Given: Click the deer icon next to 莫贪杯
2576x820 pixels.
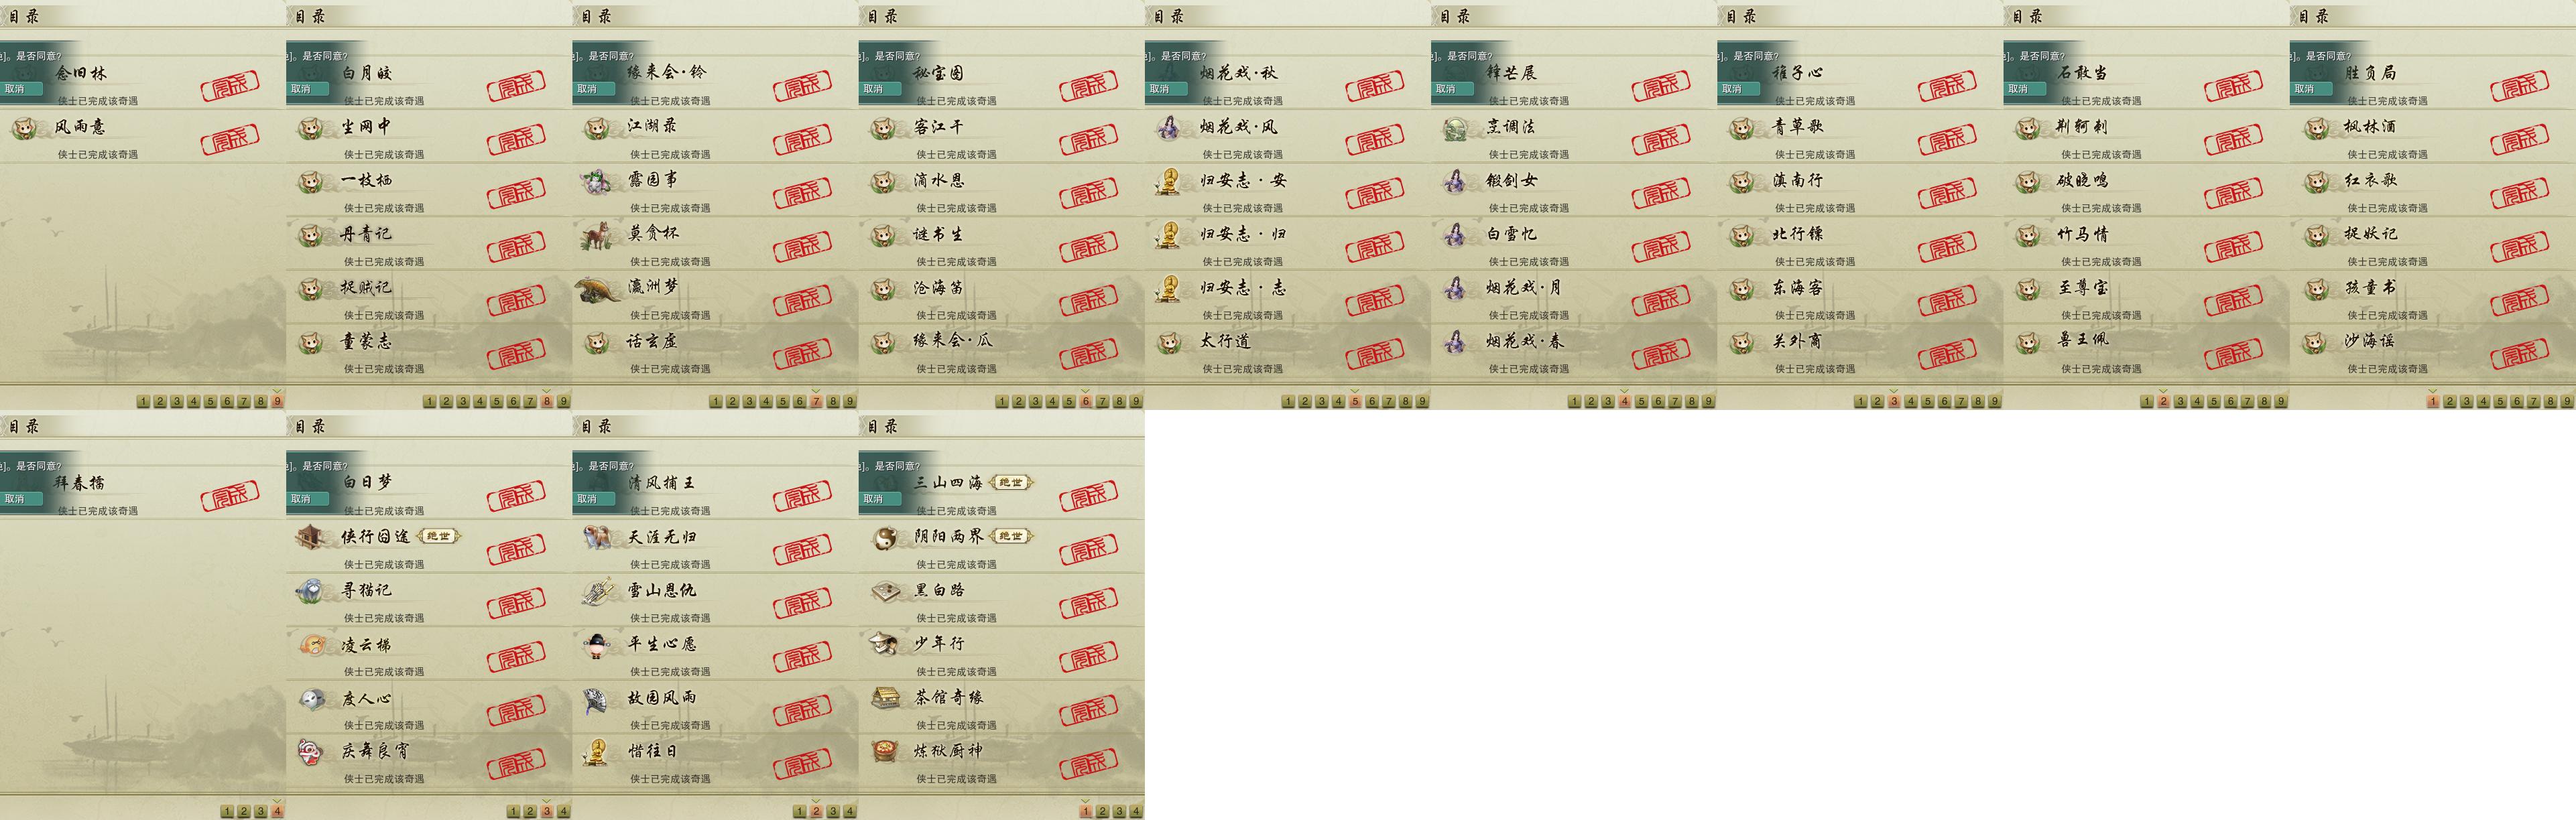Looking at the screenshot, I should coord(598,235).
